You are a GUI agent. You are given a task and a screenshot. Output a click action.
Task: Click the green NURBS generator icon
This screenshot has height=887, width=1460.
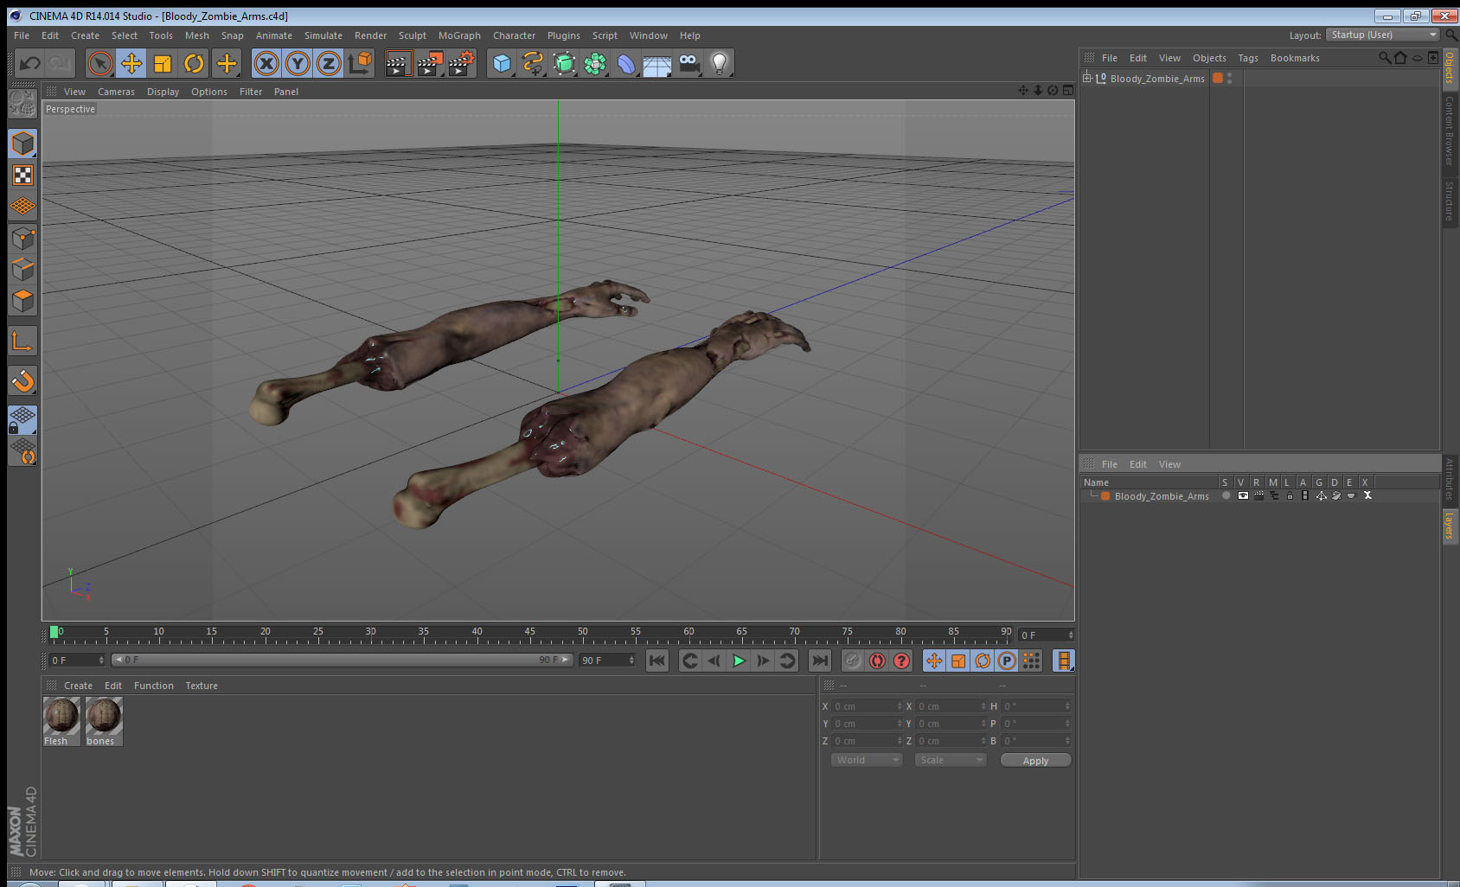[564, 63]
